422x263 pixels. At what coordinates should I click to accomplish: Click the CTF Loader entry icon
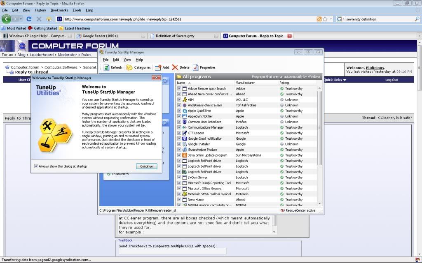tap(185, 133)
